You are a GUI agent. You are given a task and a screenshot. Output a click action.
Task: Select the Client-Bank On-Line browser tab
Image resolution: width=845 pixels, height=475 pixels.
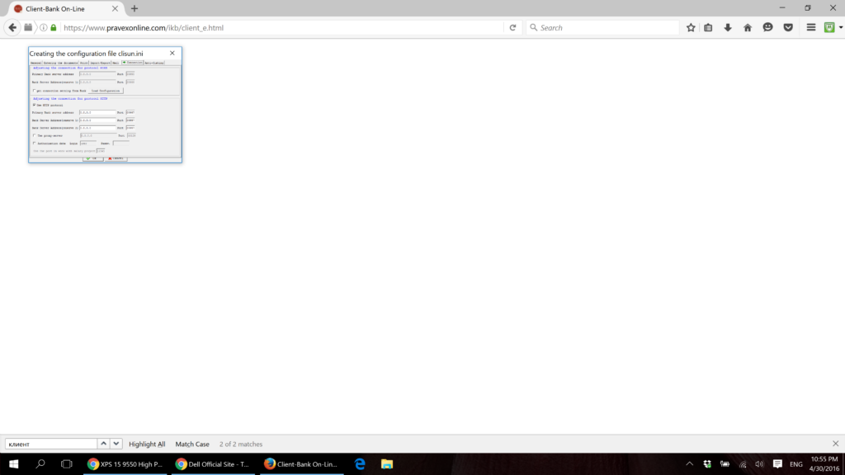tap(64, 8)
